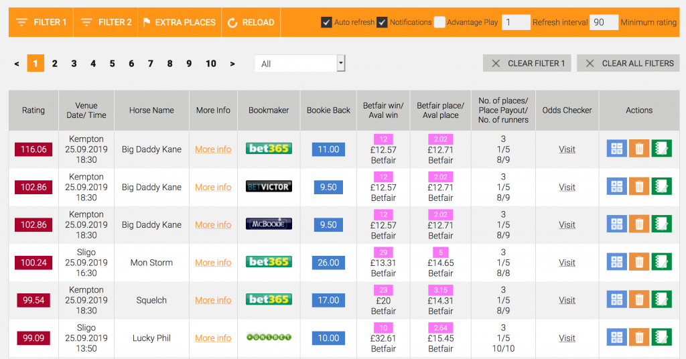The height and width of the screenshot is (359, 686).
Task: Click bet365 logo in first Kempton row
Action: point(269,149)
